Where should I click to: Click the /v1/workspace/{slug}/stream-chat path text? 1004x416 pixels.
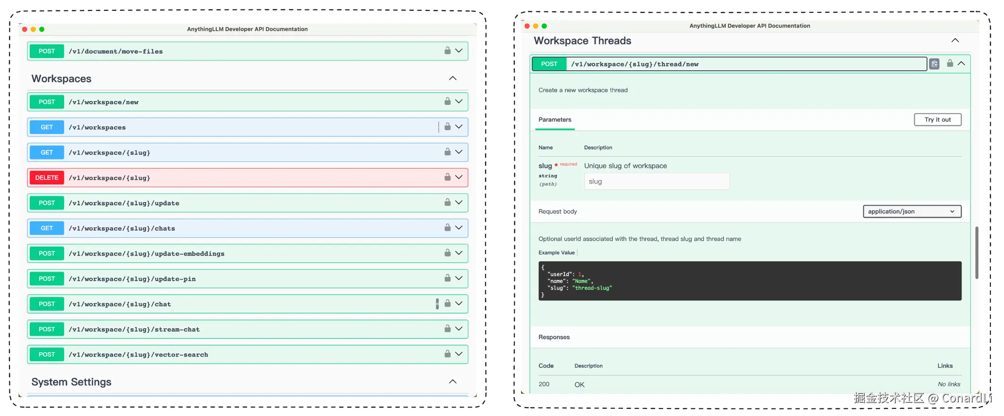(134, 329)
